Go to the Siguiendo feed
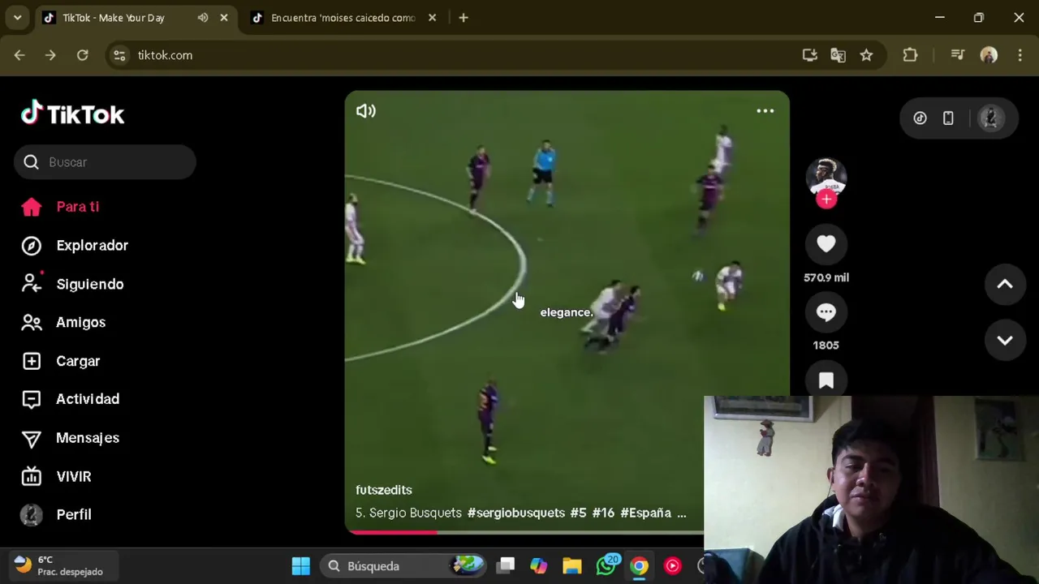Screen dimensions: 1039x584 72,284
